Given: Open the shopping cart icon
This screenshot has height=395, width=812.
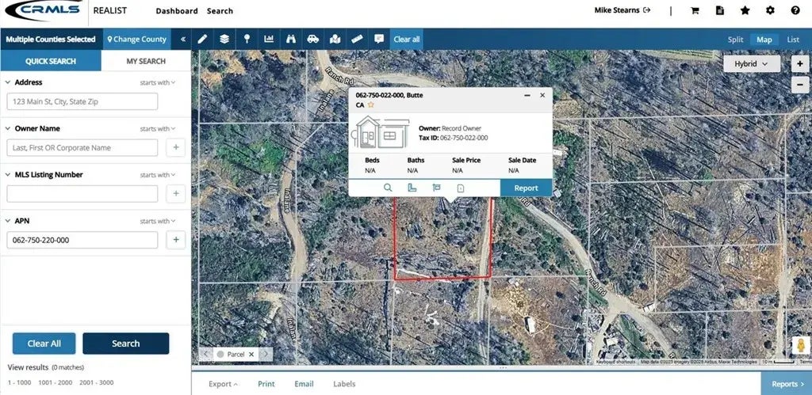Looking at the screenshot, I should pyautogui.click(x=695, y=11).
